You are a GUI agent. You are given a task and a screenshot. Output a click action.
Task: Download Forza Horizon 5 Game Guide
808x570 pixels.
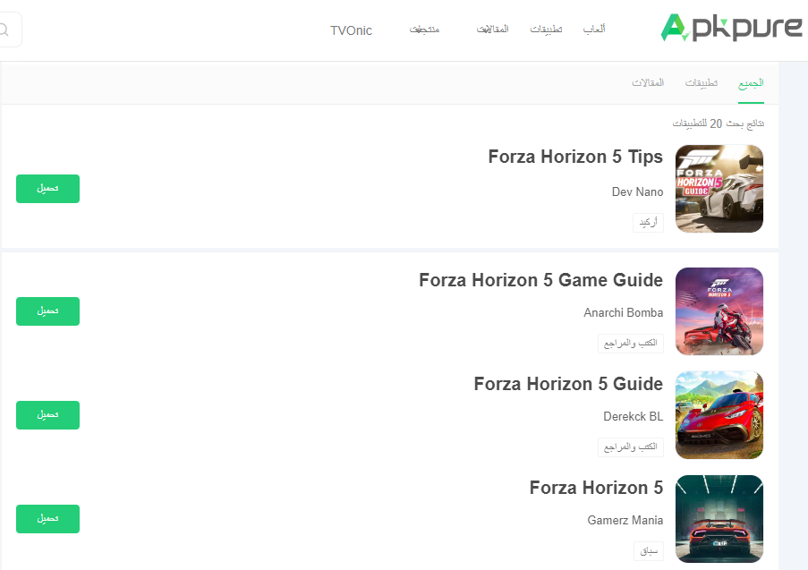48,311
